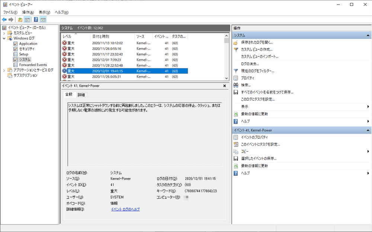Sort by the 日付と時刻 column header
This screenshot has height=232, width=372.
[x=112, y=36]
